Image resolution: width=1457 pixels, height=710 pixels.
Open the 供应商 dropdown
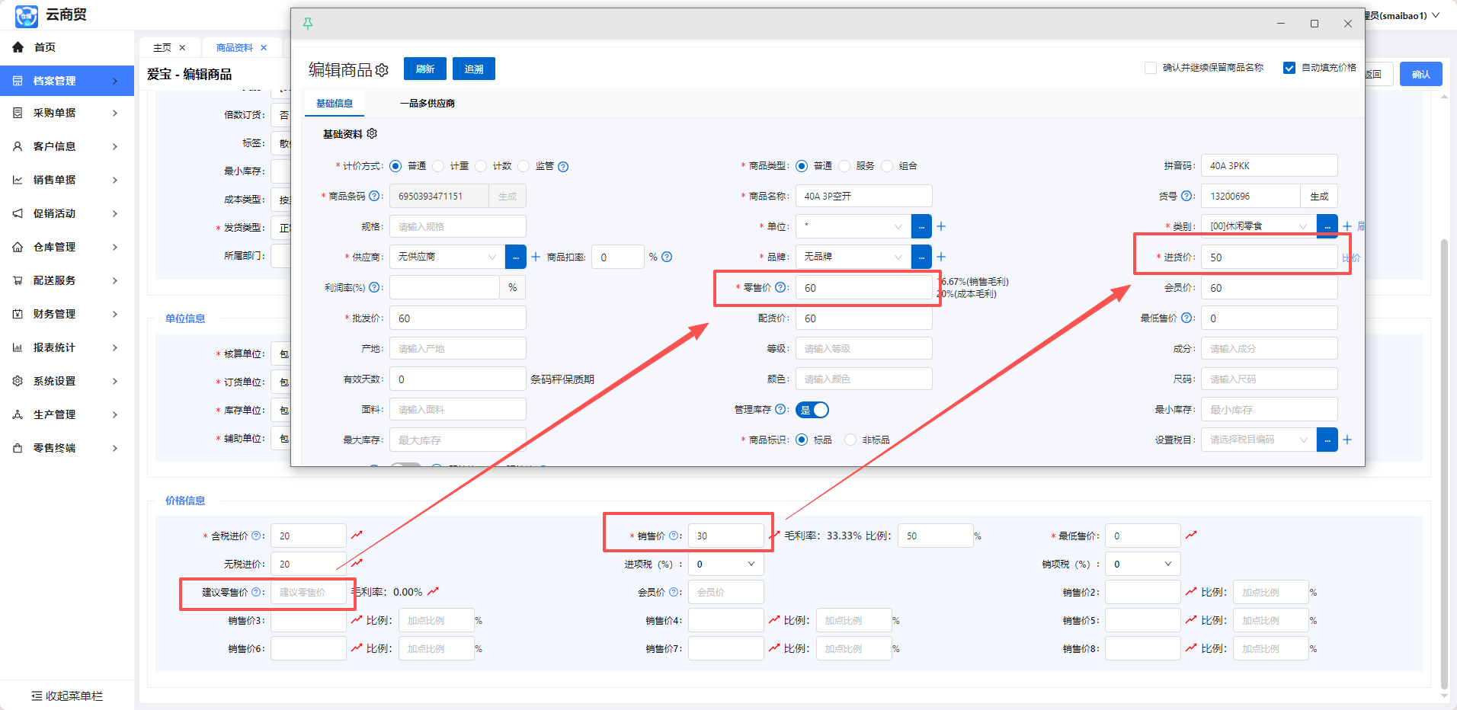click(447, 257)
